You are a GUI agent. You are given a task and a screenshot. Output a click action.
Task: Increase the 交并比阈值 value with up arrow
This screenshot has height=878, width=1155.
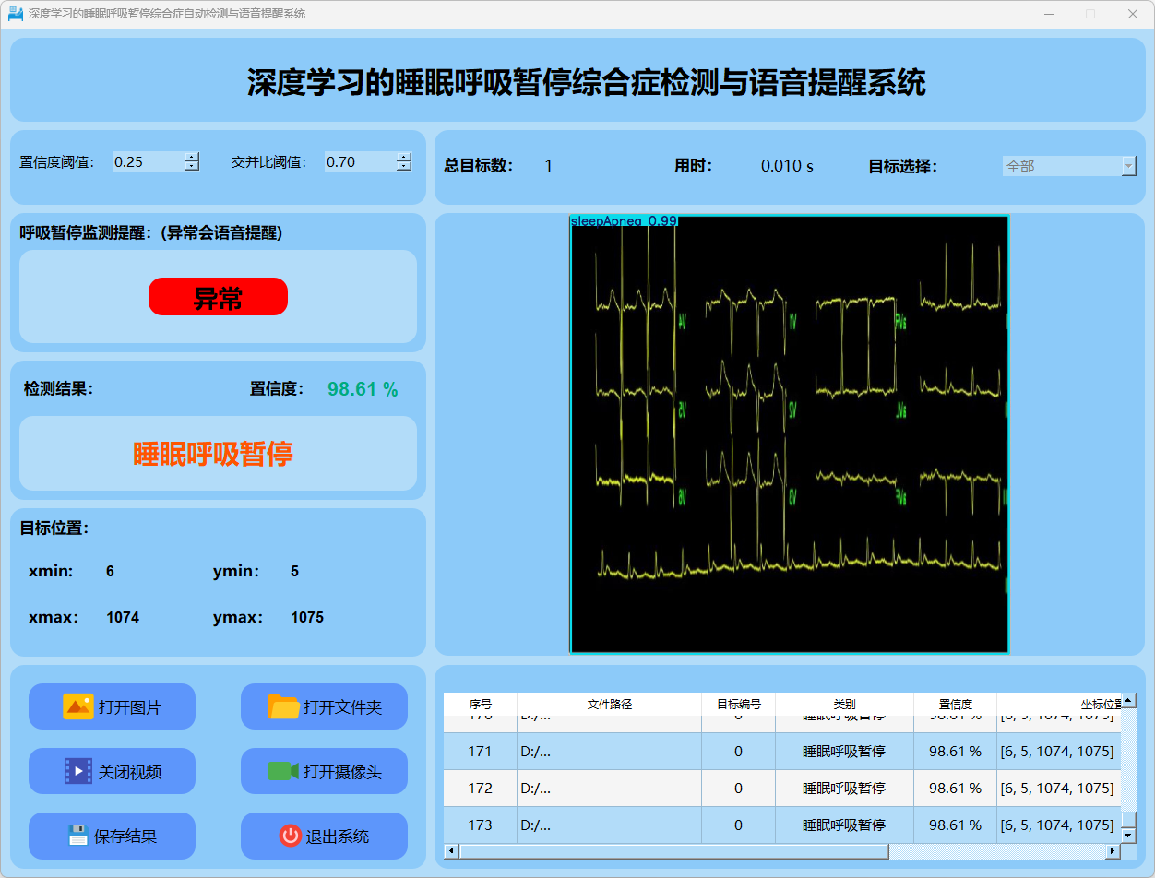click(x=403, y=157)
